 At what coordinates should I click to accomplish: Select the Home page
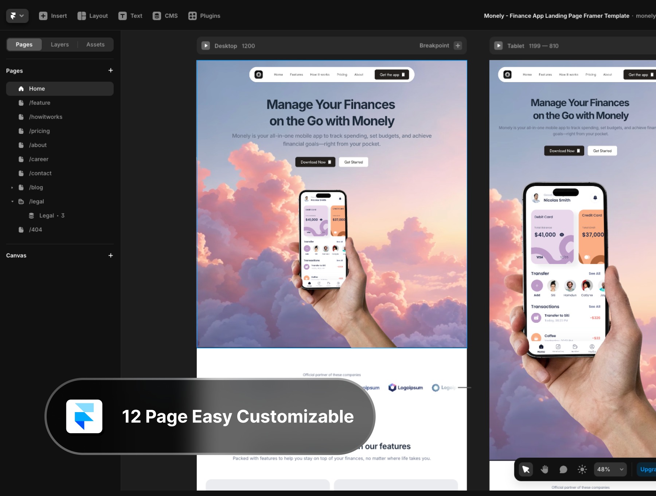click(x=60, y=89)
